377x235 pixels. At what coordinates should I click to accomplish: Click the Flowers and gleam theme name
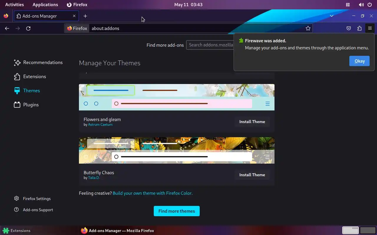102,119
